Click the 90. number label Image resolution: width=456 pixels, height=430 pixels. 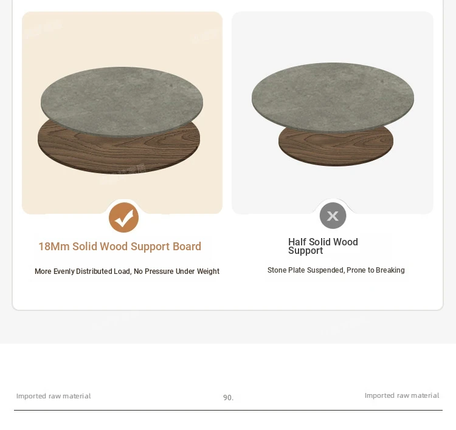coord(228,397)
